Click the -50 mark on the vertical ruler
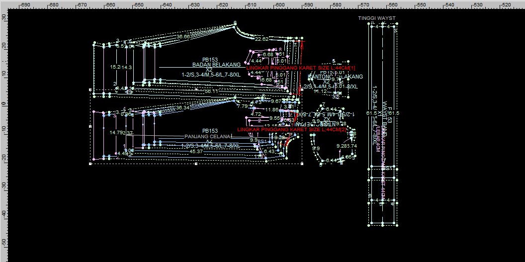This screenshot has width=525, height=262. 4,241
